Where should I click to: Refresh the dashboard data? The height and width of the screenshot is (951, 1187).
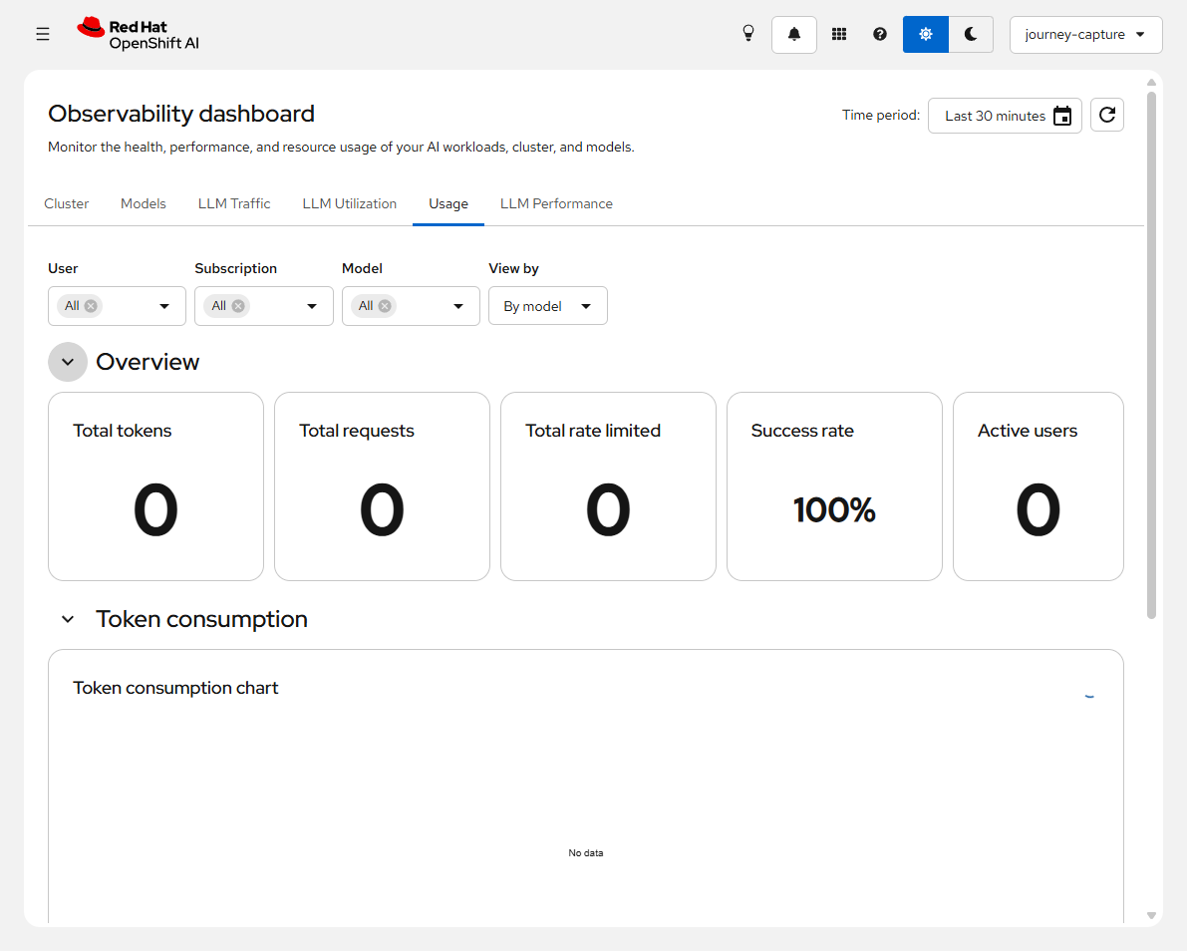[x=1106, y=115]
